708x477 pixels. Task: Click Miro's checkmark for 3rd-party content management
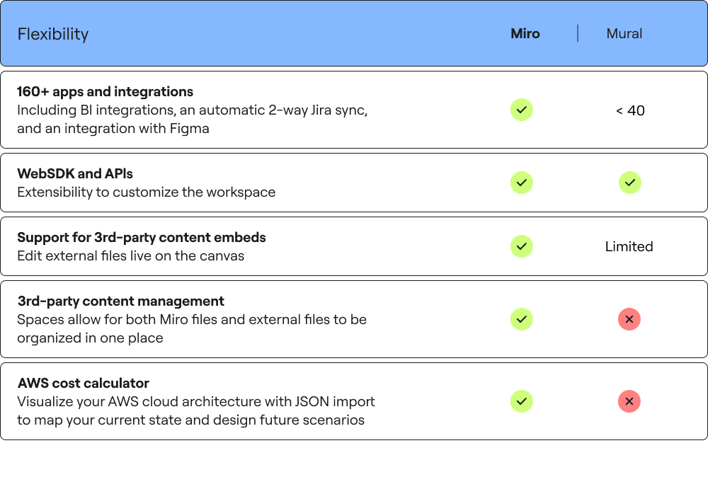[x=522, y=319]
